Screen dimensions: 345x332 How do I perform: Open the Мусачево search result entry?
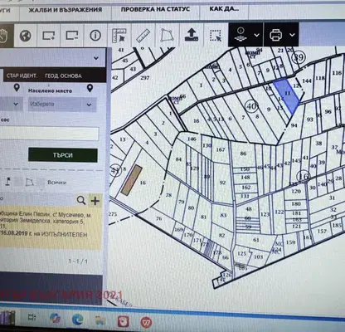pyautogui.click(x=51, y=227)
